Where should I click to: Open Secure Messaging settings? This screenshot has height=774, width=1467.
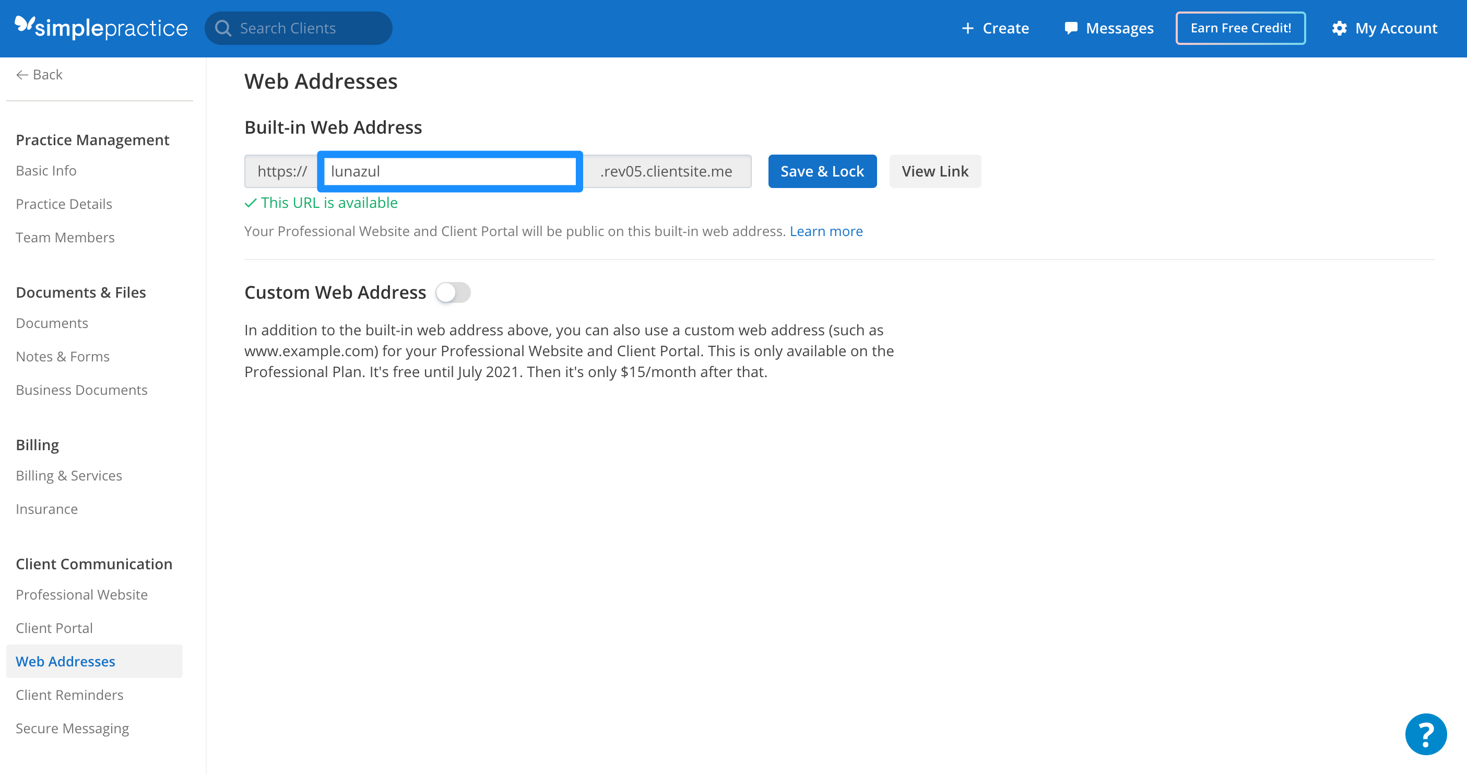click(73, 728)
